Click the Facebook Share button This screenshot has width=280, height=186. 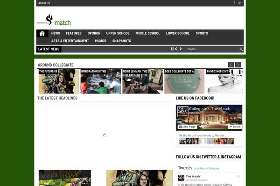[235, 127]
